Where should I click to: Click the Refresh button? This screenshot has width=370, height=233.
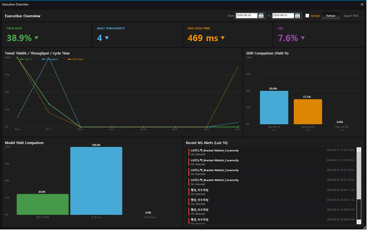331,16
